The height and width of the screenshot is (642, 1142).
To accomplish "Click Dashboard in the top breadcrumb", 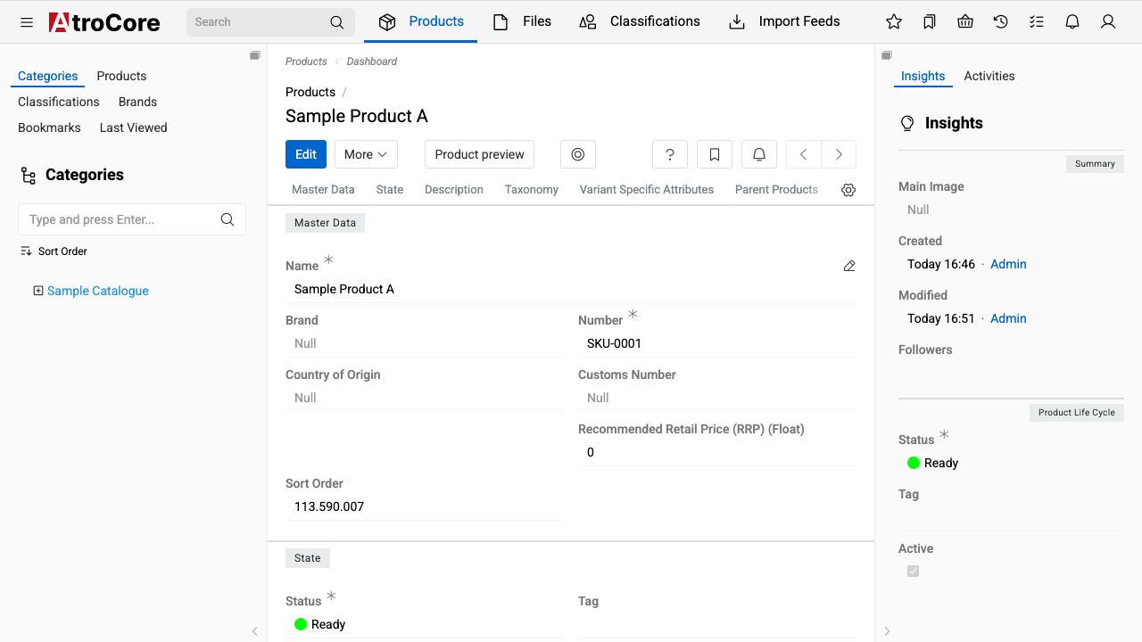I will click(372, 62).
